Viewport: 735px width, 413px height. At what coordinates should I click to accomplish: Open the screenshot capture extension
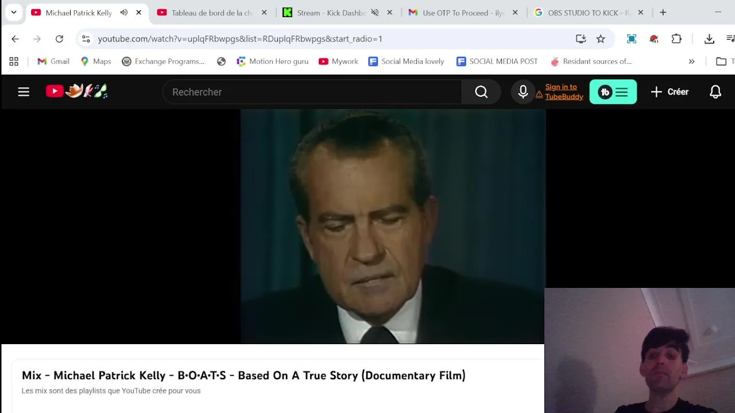(x=632, y=38)
